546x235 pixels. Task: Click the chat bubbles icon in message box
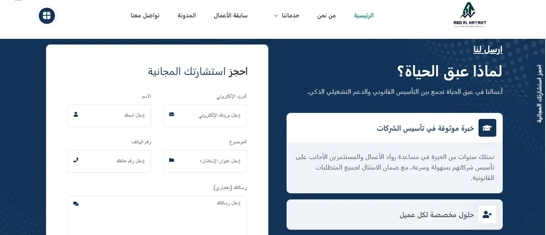tap(76, 203)
